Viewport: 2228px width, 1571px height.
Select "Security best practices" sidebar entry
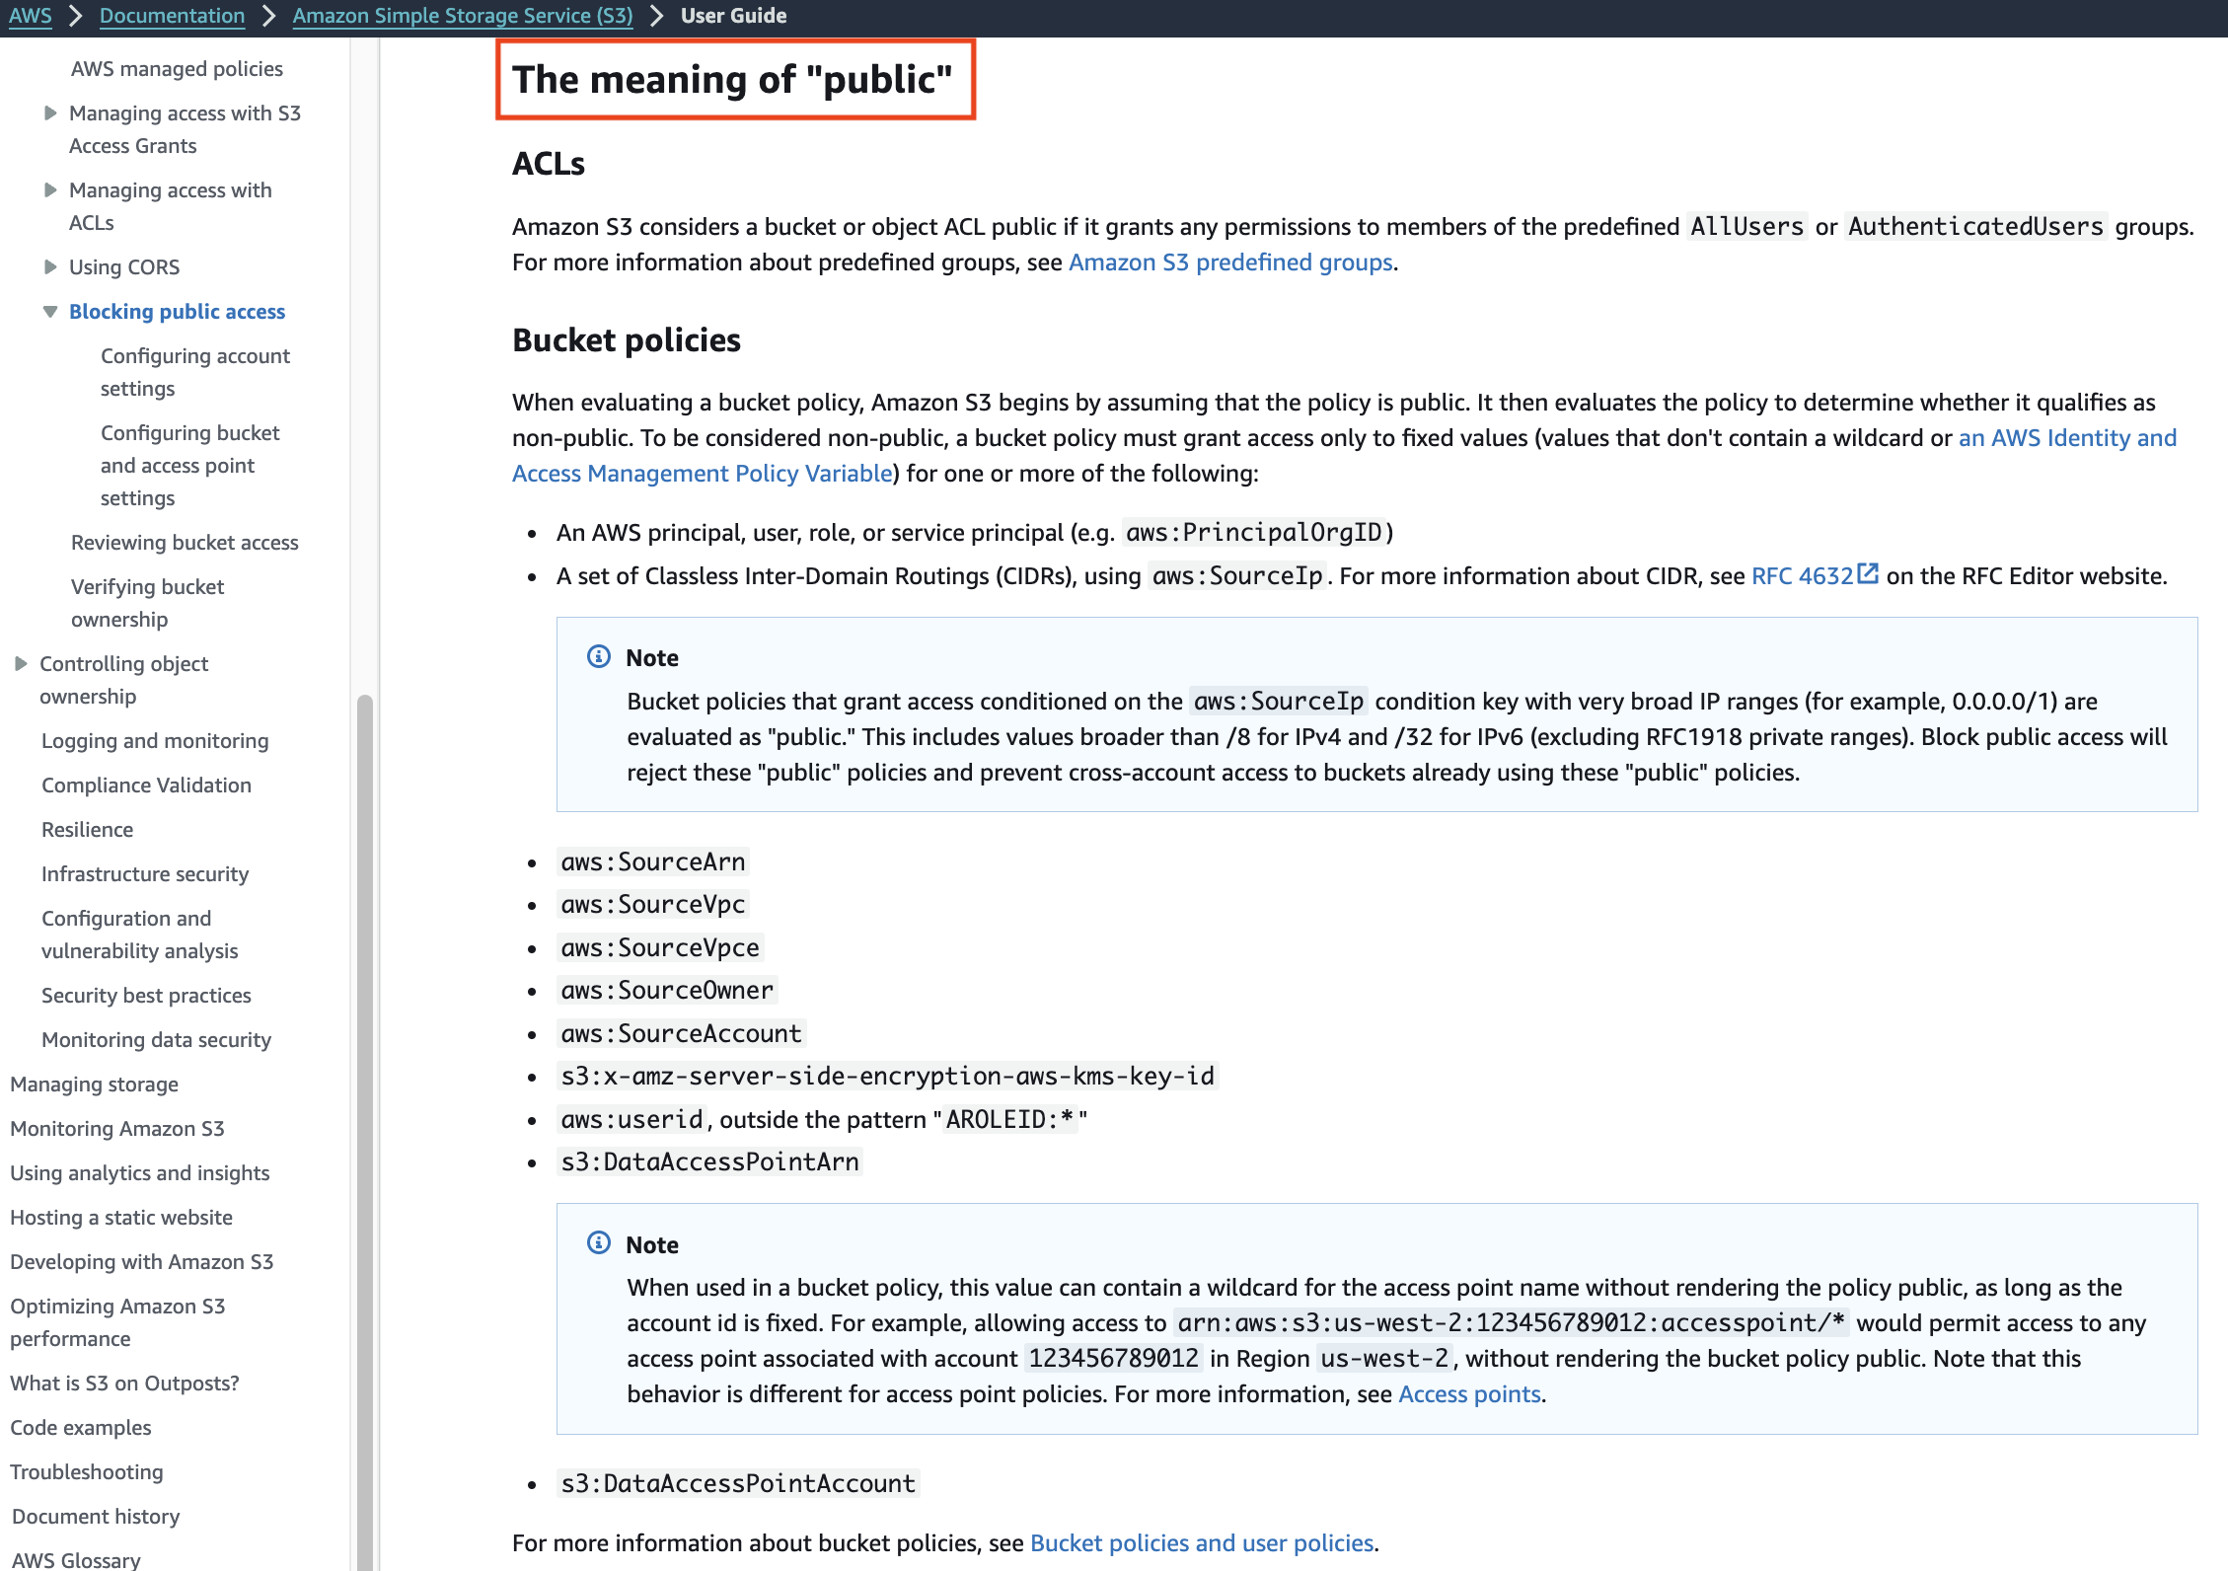point(145,995)
